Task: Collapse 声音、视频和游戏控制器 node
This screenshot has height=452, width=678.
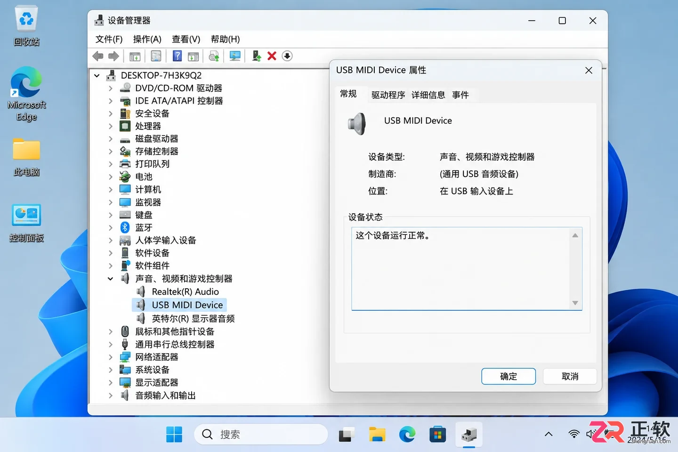Action: 110,279
